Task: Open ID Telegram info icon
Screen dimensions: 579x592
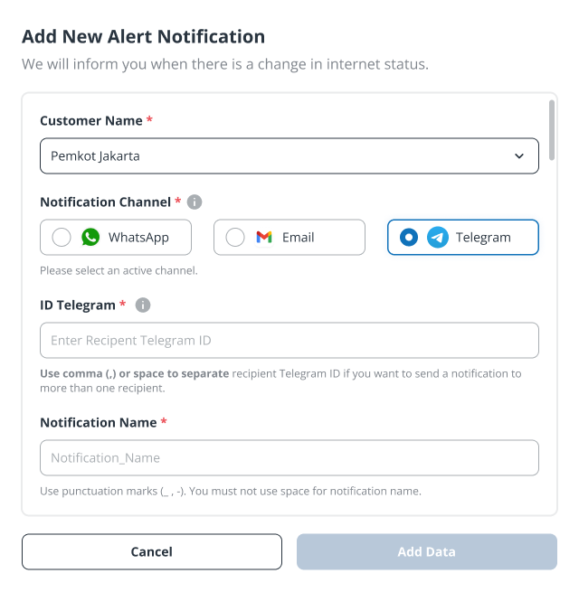Action: pyautogui.click(x=143, y=305)
